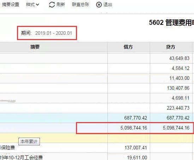Click the 5602 管理费用 title

(x=171, y=23)
